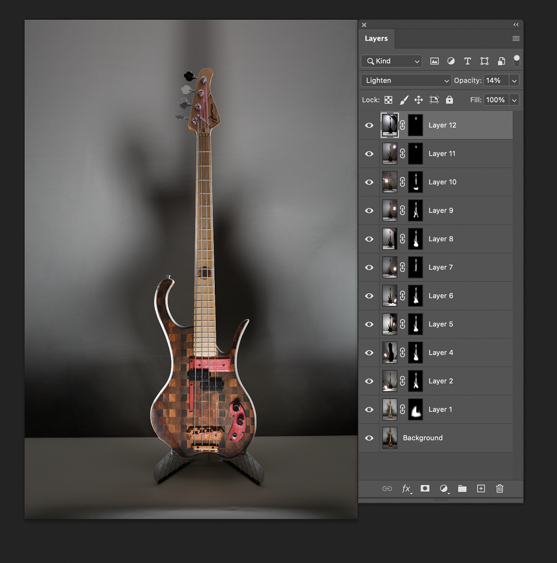Select Layer 9 by its name
Viewport: 557px width, 563px height.
[x=441, y=210]
